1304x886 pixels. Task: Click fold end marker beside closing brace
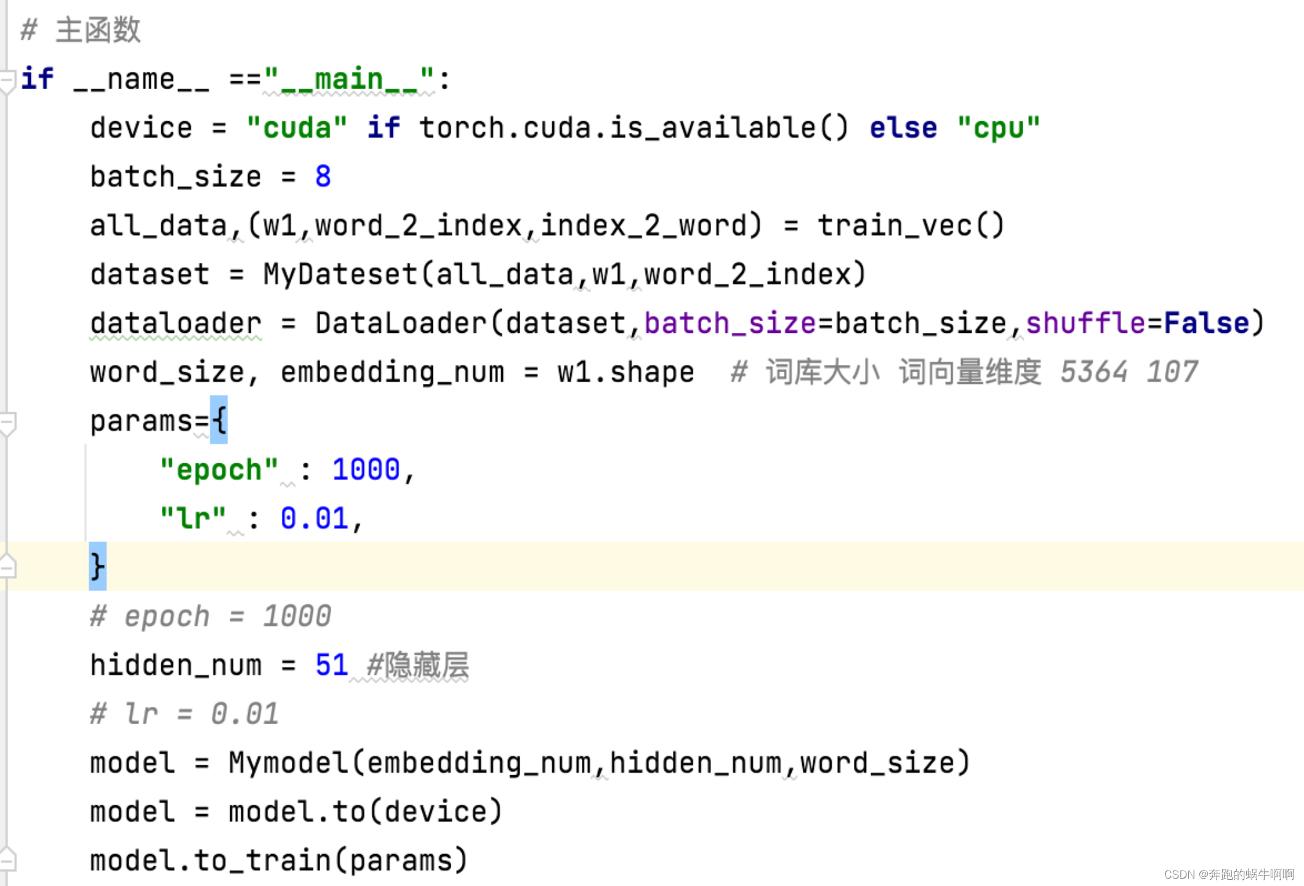coord(7,566)
